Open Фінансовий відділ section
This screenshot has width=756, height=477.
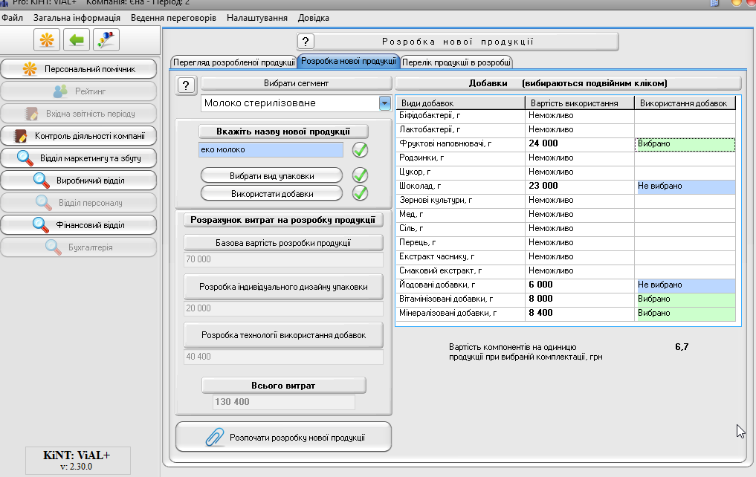coord(79,225)
